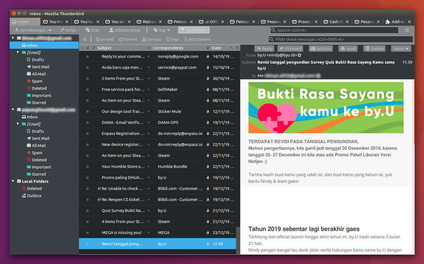
Task: Click the message list scrollbar thumb
Action: click(238, 241)
